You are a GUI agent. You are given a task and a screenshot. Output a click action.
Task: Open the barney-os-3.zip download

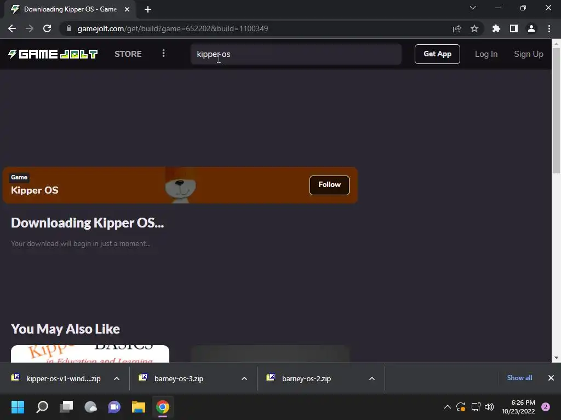(179, 378)
